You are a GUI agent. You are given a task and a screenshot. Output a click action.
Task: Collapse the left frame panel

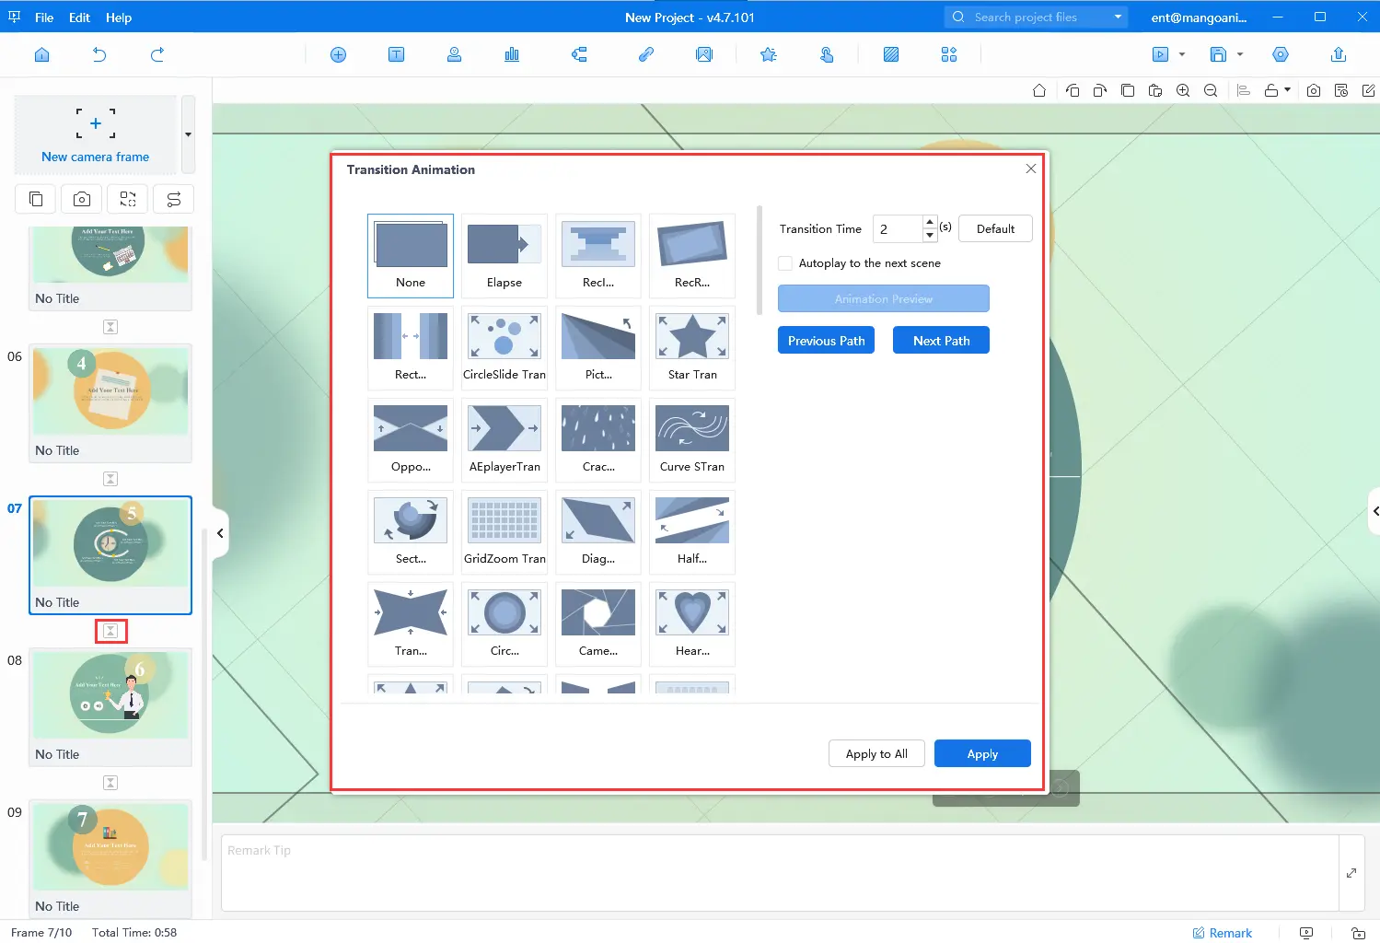(x=220, y=533)
